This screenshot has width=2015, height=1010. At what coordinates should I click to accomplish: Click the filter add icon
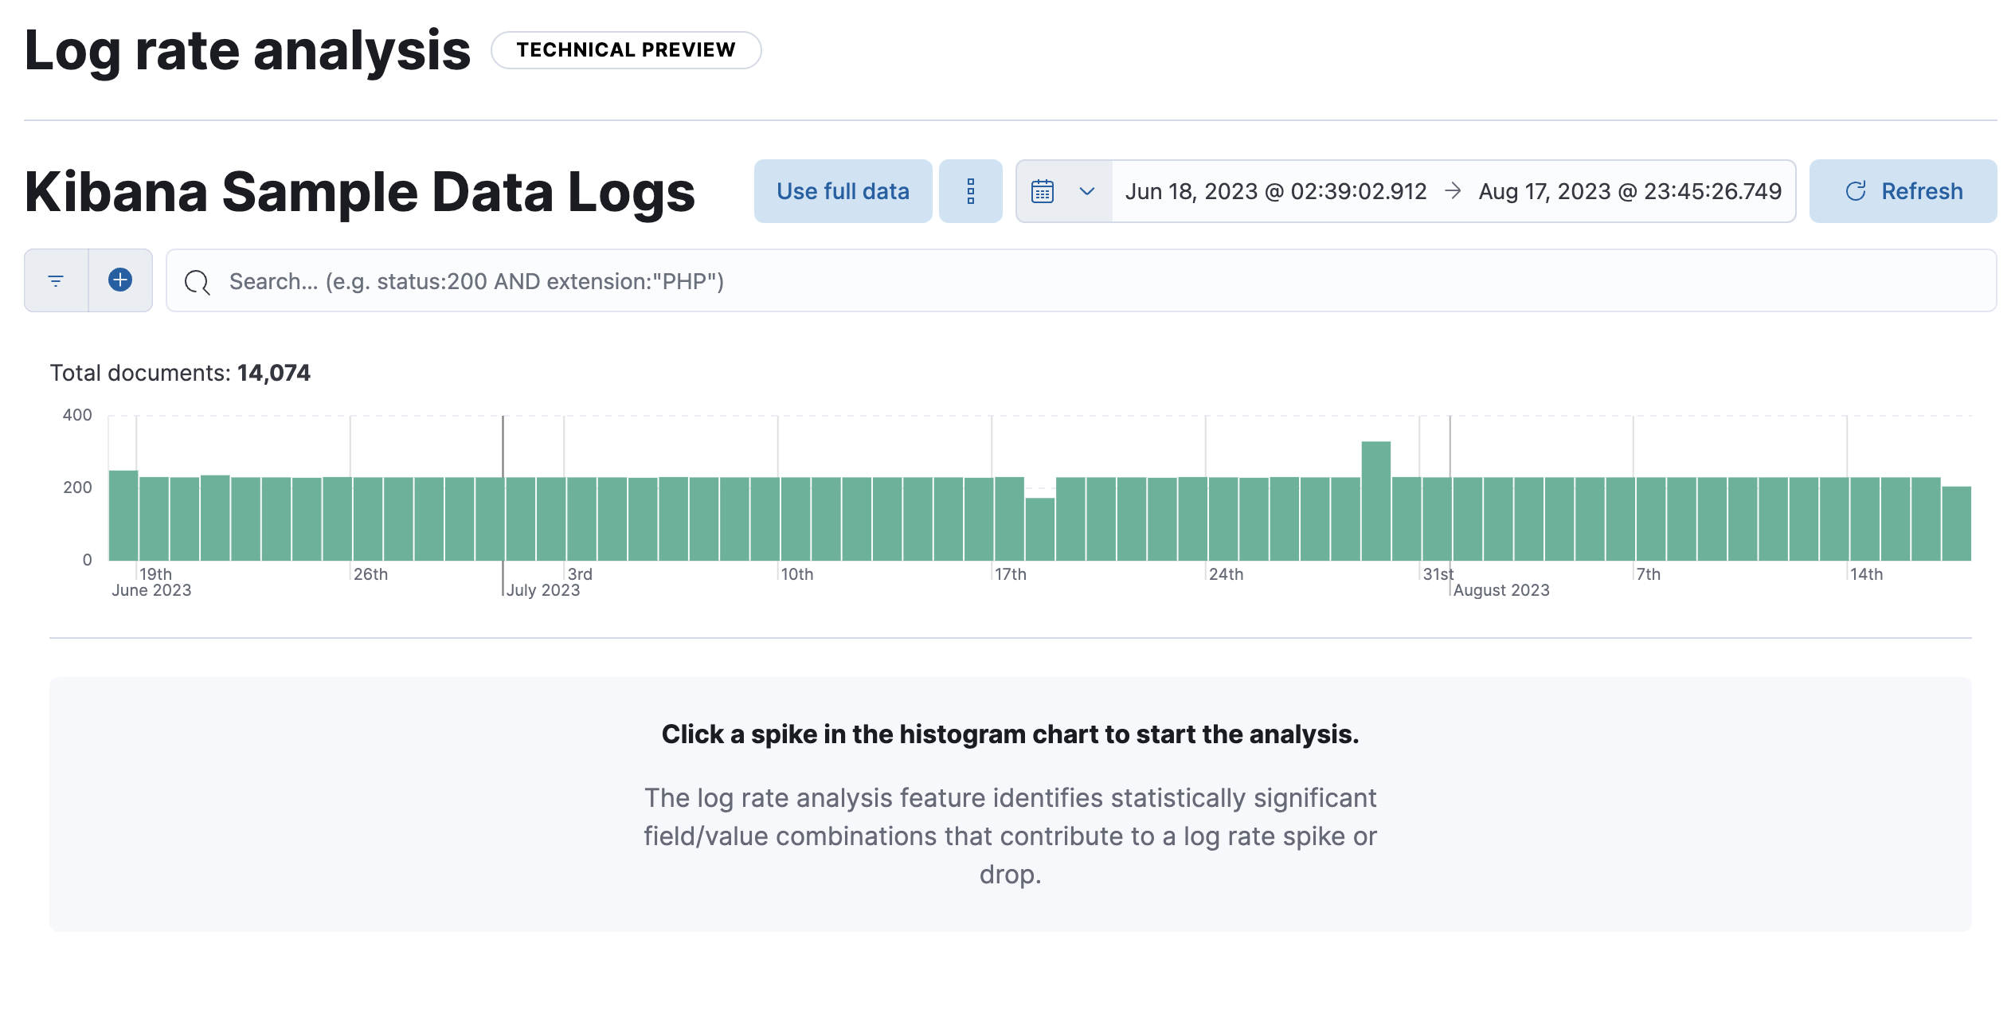tap(119, 280)
